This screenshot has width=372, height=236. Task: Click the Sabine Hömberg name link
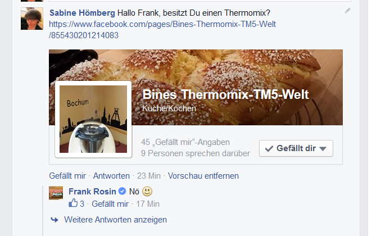[82, 13]
